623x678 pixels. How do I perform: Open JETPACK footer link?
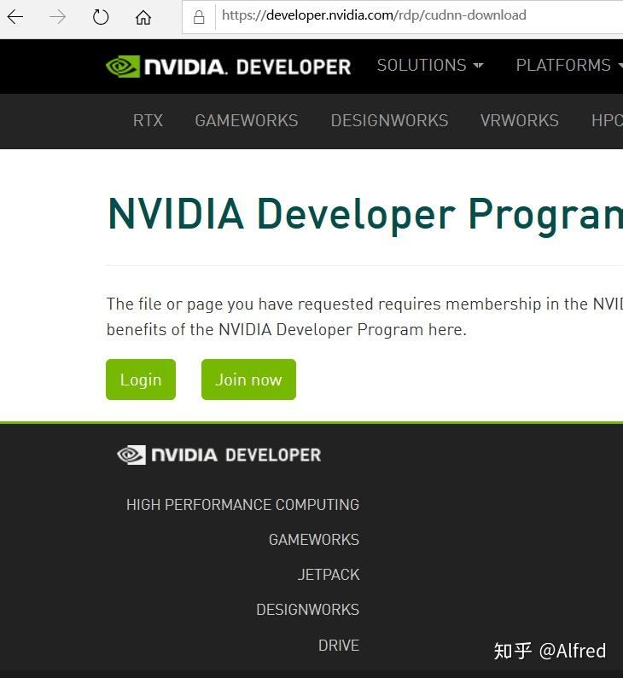click(x=329, y=575)
